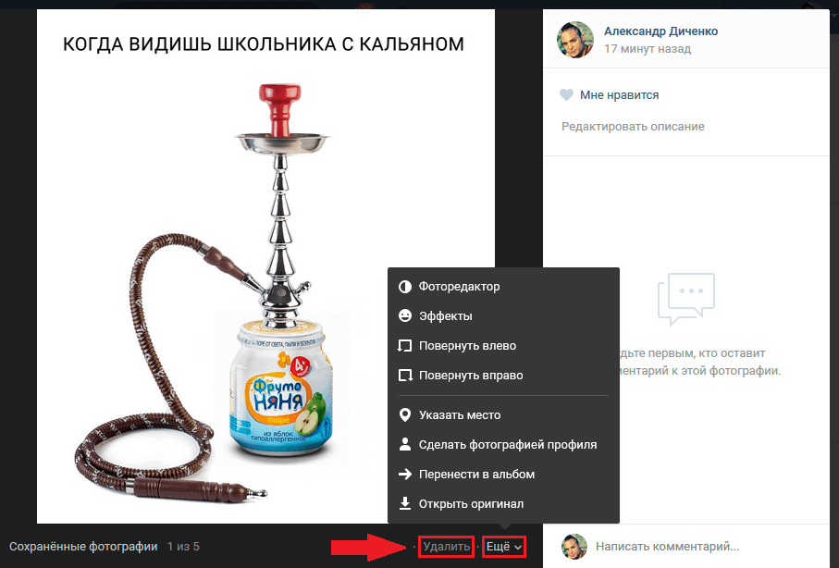839x568 pixels.
Task: Click the chevron next to Ещё
Action: pyautogui.click(x=518, y=547)
